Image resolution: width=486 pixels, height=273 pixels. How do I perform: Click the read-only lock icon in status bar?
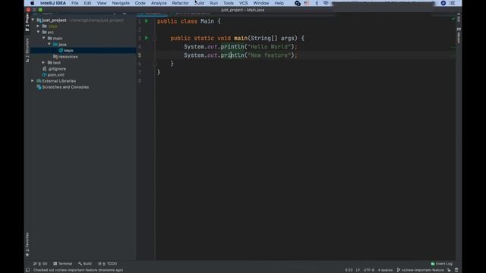tap(449, 270)
